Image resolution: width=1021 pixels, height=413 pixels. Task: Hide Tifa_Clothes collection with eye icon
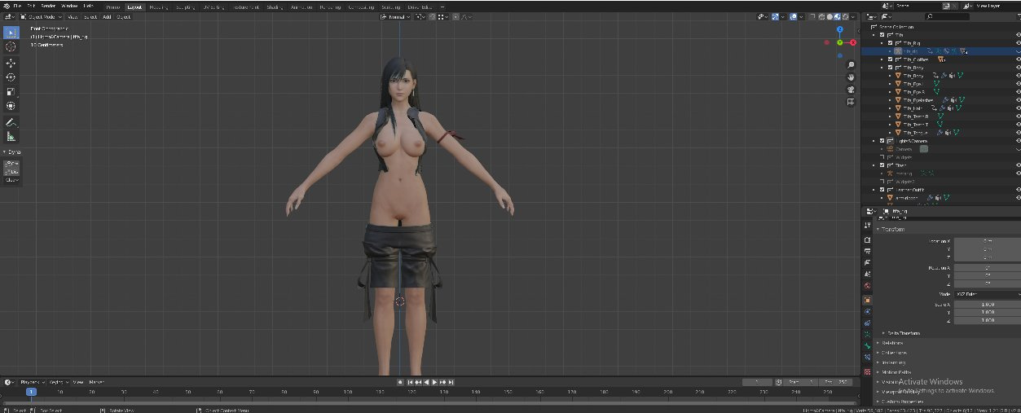click(1018, 59)
